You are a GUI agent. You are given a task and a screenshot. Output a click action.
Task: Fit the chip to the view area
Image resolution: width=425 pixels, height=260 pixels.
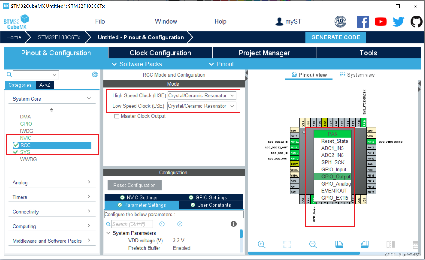(x=287, y=244)
